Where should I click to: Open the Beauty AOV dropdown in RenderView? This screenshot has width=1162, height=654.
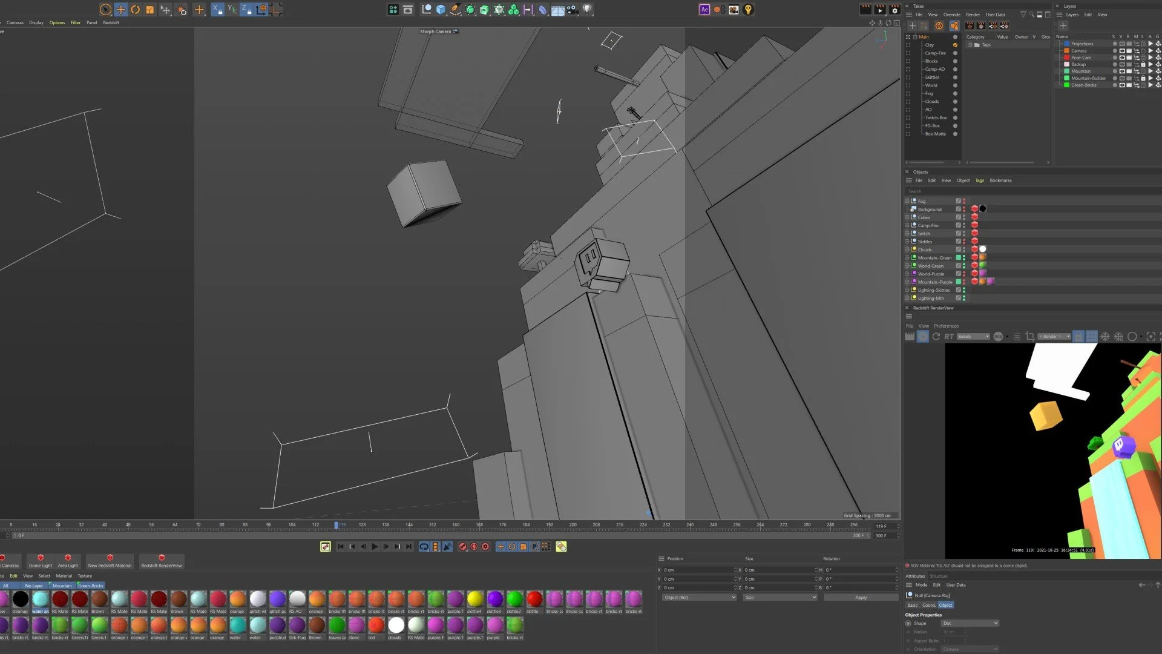click(x=973, y=337)
